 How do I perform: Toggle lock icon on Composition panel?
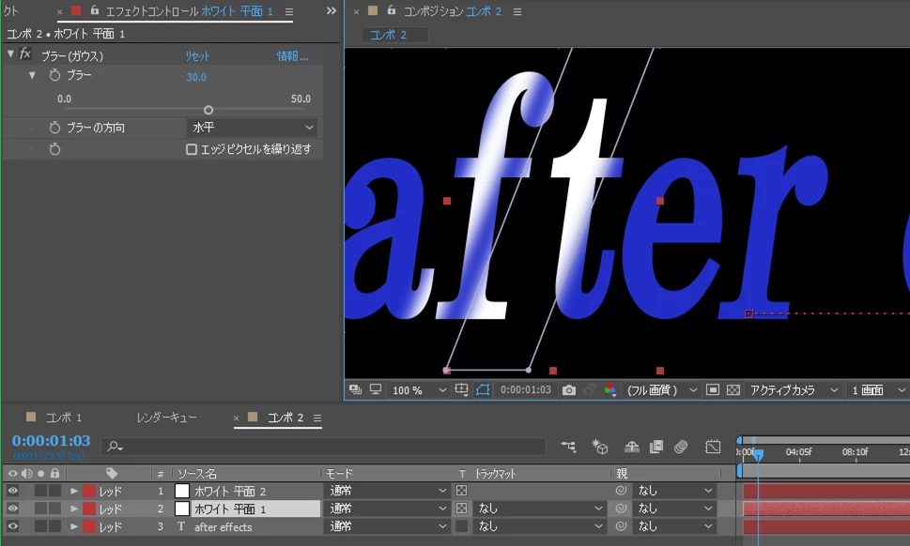point(392,10)
